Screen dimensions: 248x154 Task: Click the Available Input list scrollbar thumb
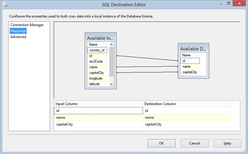pyautogui.click(x=111, y=61)
